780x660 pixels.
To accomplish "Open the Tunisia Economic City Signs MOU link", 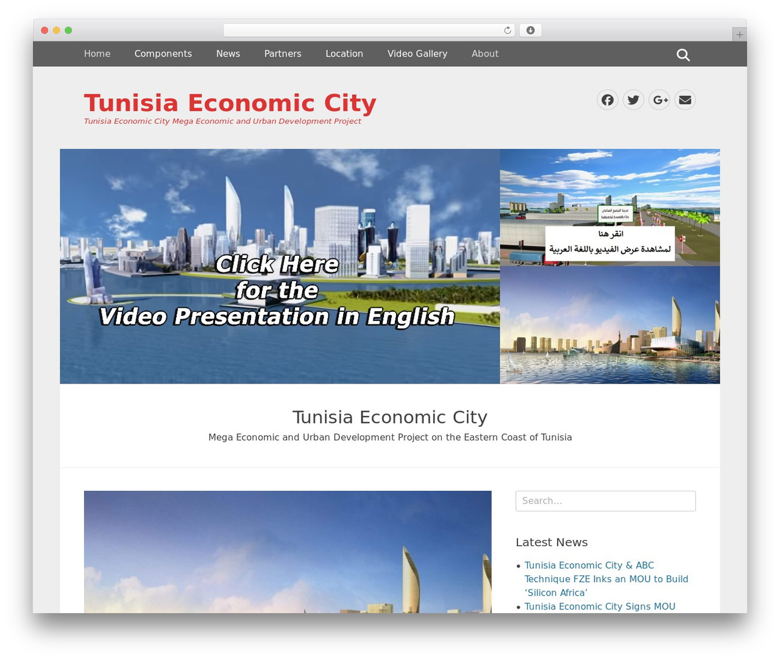I will click(600, 606).
